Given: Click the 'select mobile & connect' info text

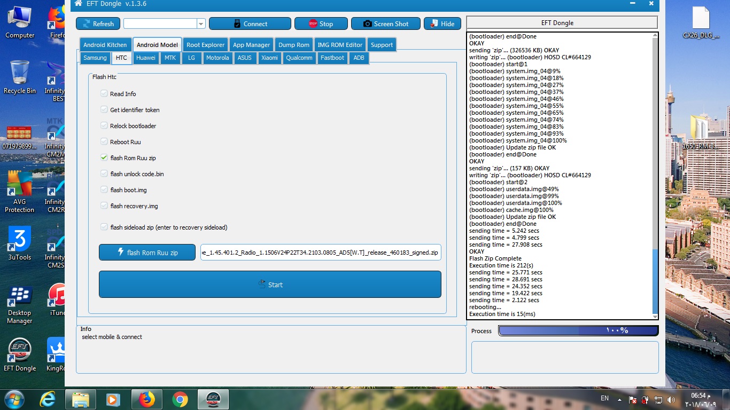Looking at the screenshot, I should pyautogui.click(x=112, y=337).
